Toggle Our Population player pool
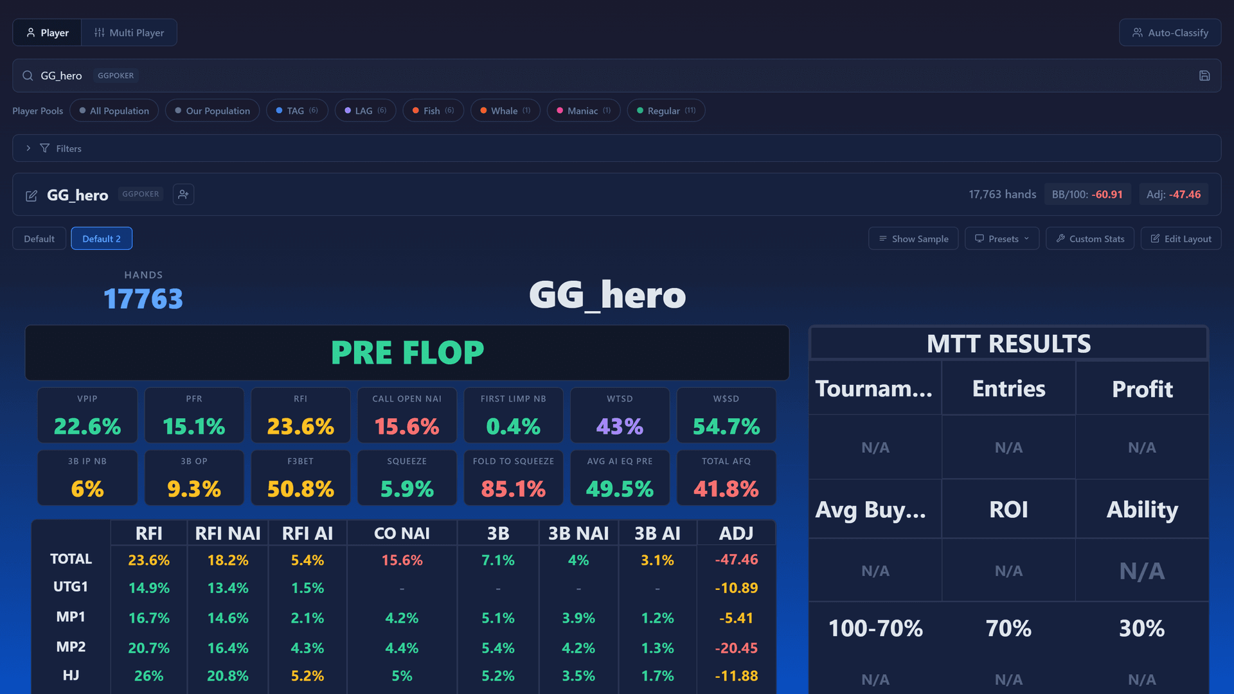Viewport: 1234px width, 694px height. [212, 111]
